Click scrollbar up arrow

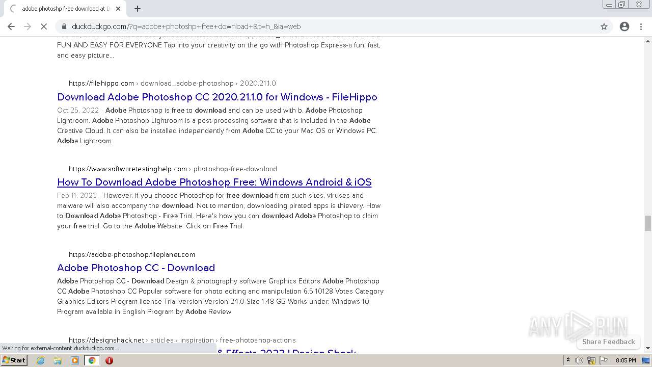click(x=648, y=40)
